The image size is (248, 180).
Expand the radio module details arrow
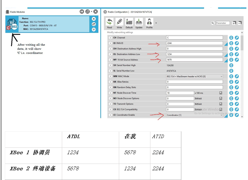[94, 29]
